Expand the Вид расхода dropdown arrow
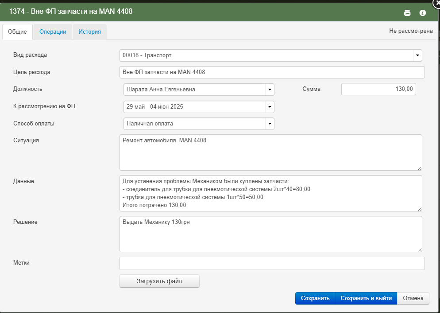The width and height of the screenshot is (440, 313). (417, 55)
